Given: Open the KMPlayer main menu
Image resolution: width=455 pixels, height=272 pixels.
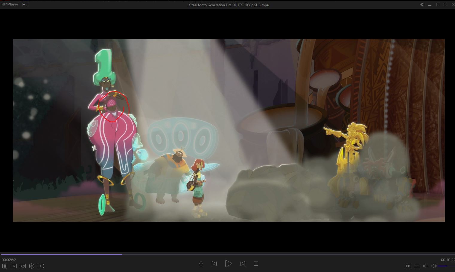Looking at the screenshot, I should pyautogui.click(x=10, y=4).
